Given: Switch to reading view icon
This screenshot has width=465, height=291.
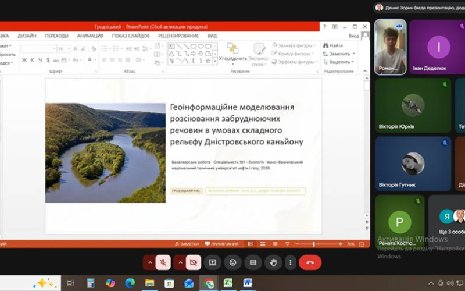Looking at the screenshot, I should pos(275,244).
